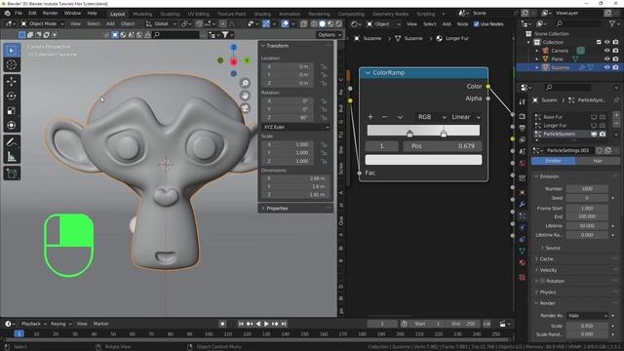This screenshot has width=624, height=351.
Task: Toggle Suzanne render camera icon in outliner
Action: pos(615,67)
